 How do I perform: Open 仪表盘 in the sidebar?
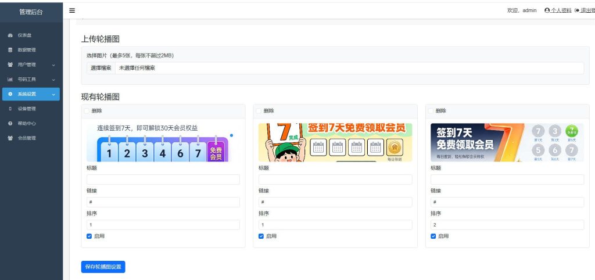click(24, 35)
